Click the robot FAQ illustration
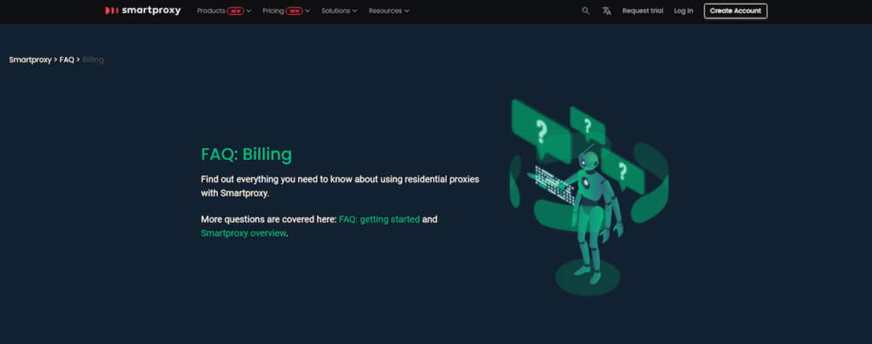 tap(588, 198)
